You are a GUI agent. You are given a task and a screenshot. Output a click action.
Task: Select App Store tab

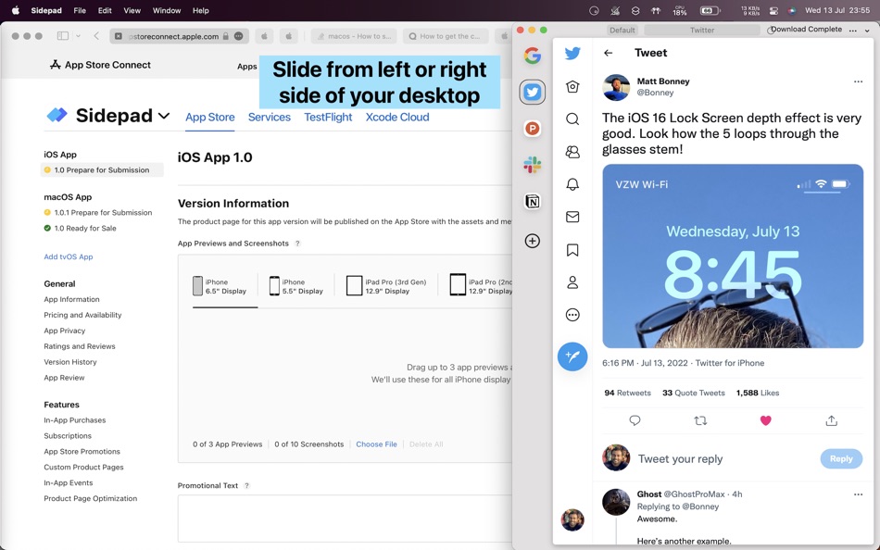[x=210, y=118]
